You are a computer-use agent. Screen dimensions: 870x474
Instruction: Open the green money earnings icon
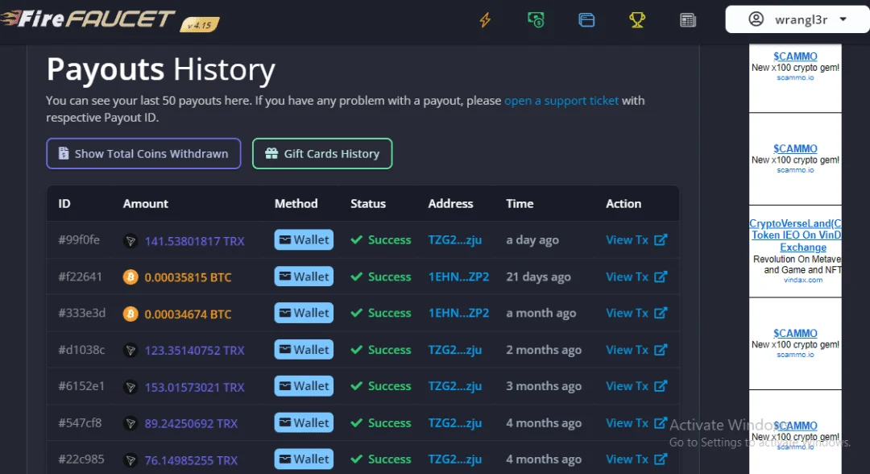point(536,20)
